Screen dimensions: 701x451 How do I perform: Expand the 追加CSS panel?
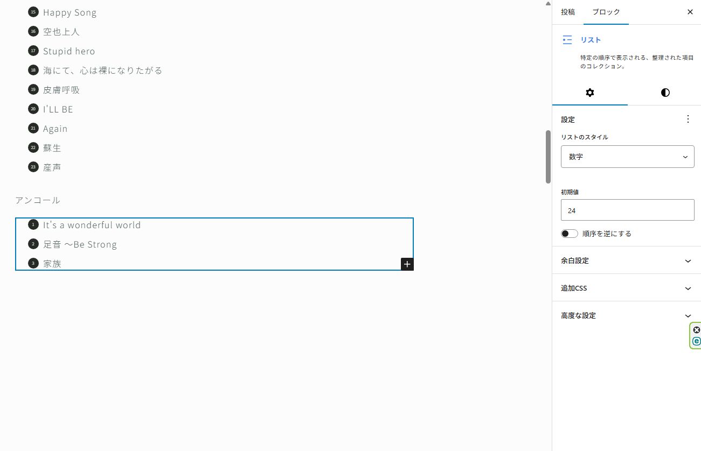627,288
